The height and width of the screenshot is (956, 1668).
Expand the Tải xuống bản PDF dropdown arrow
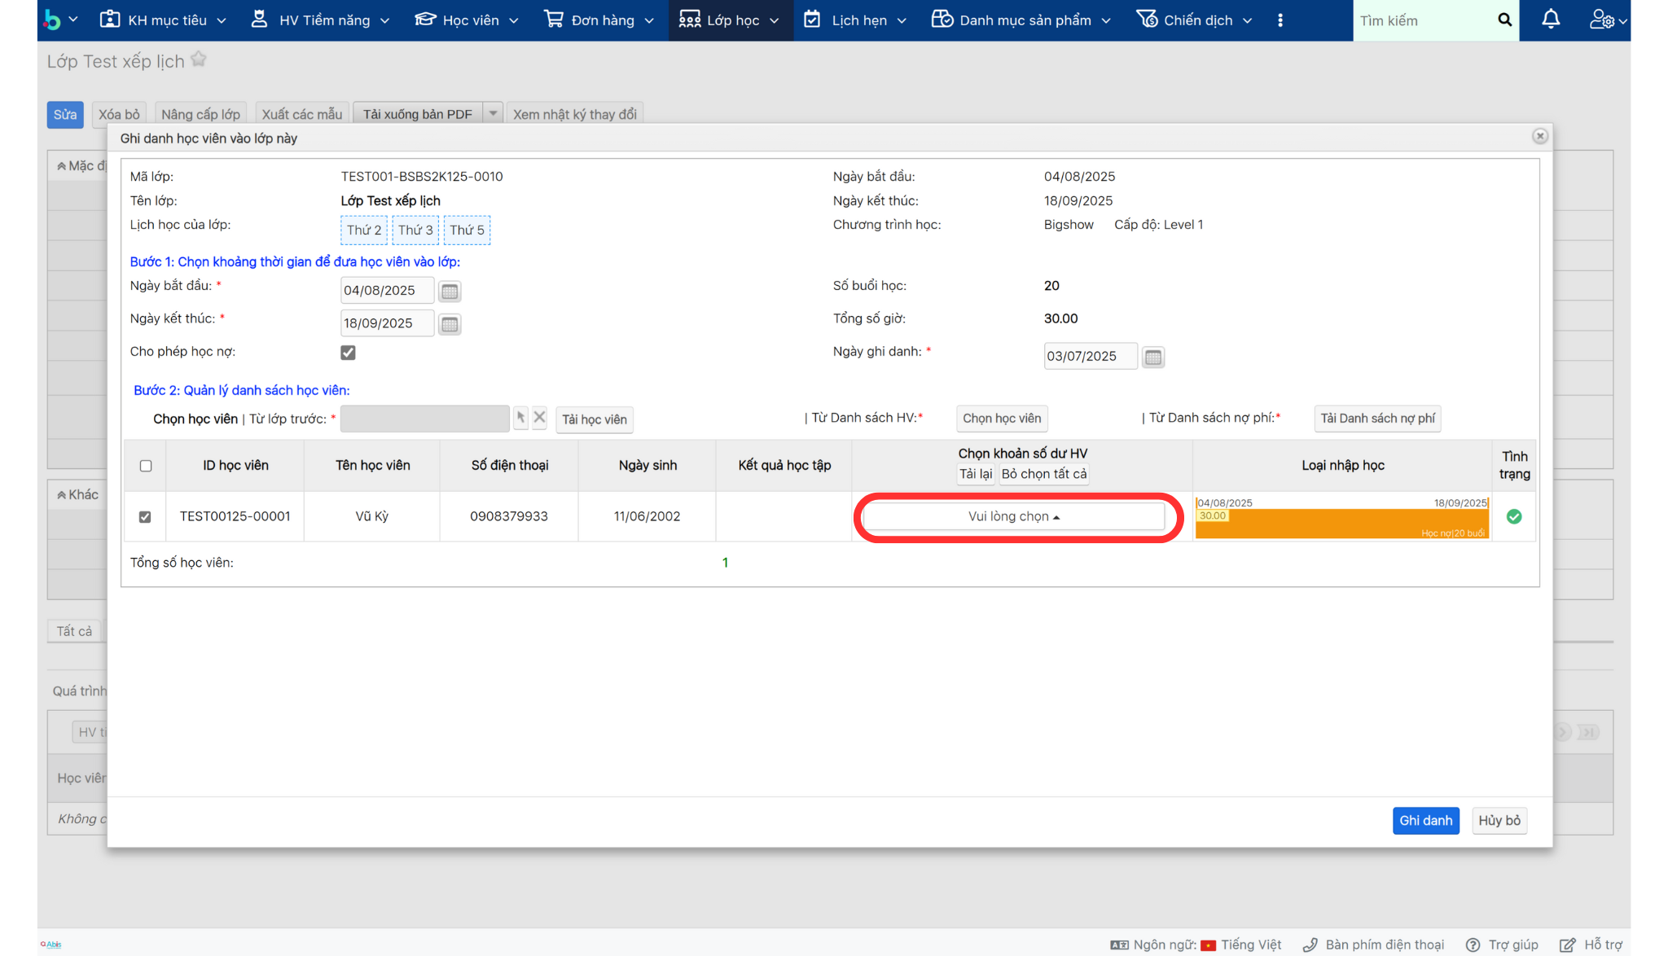(493, 114)
